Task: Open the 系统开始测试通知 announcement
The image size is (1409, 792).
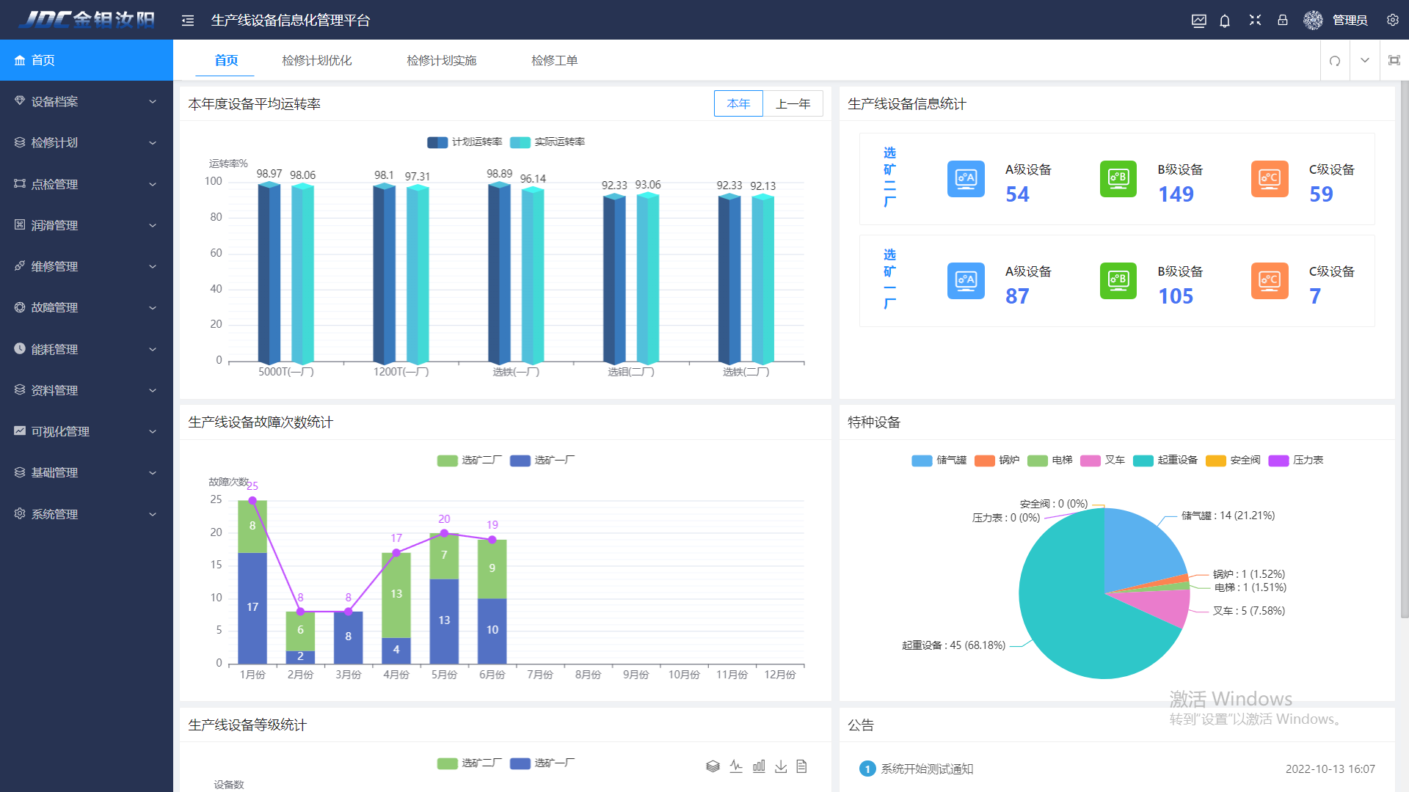Action: point(926,769)
